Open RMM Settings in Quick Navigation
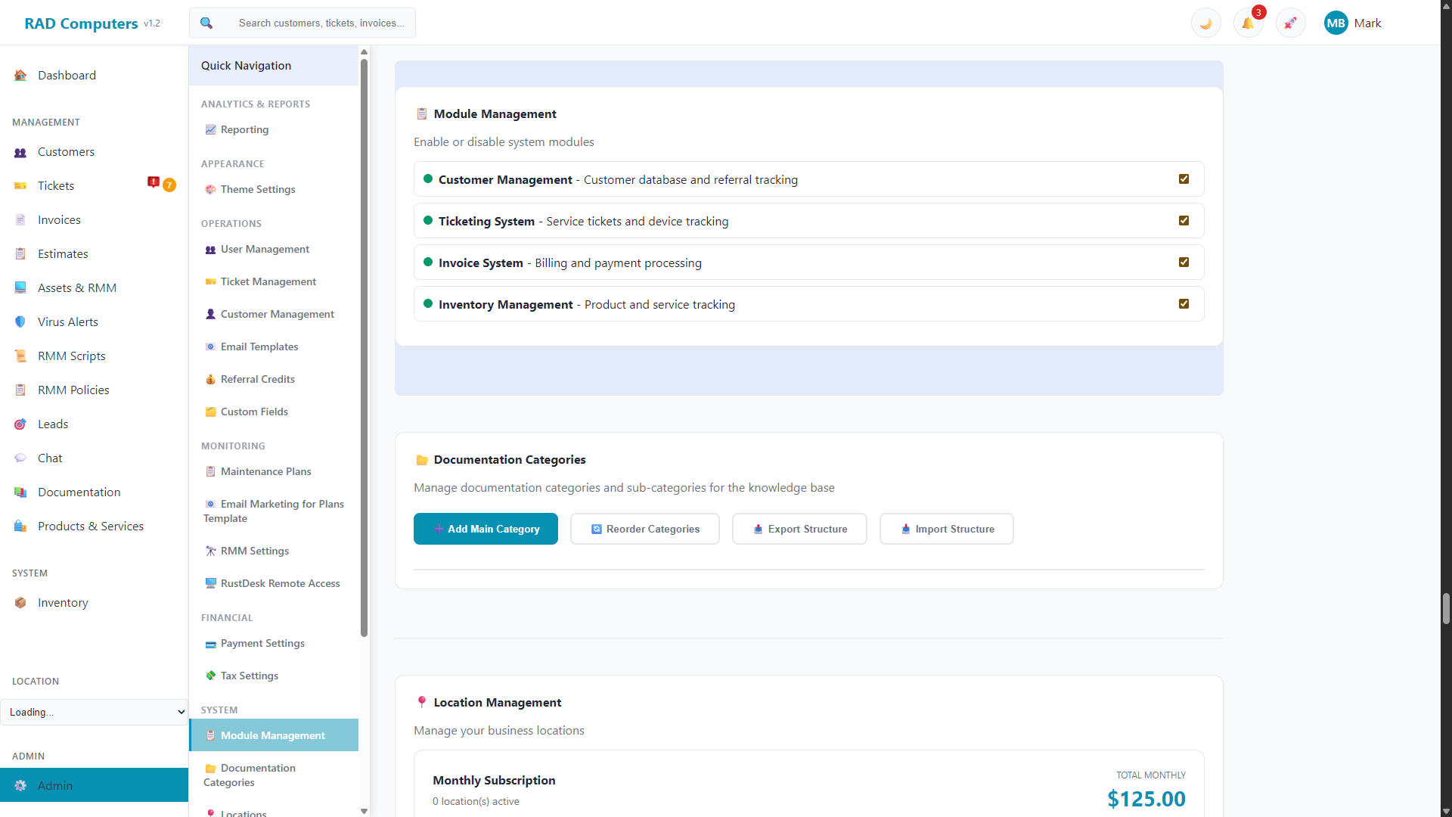1452x817 pixels. click(254, 551)
